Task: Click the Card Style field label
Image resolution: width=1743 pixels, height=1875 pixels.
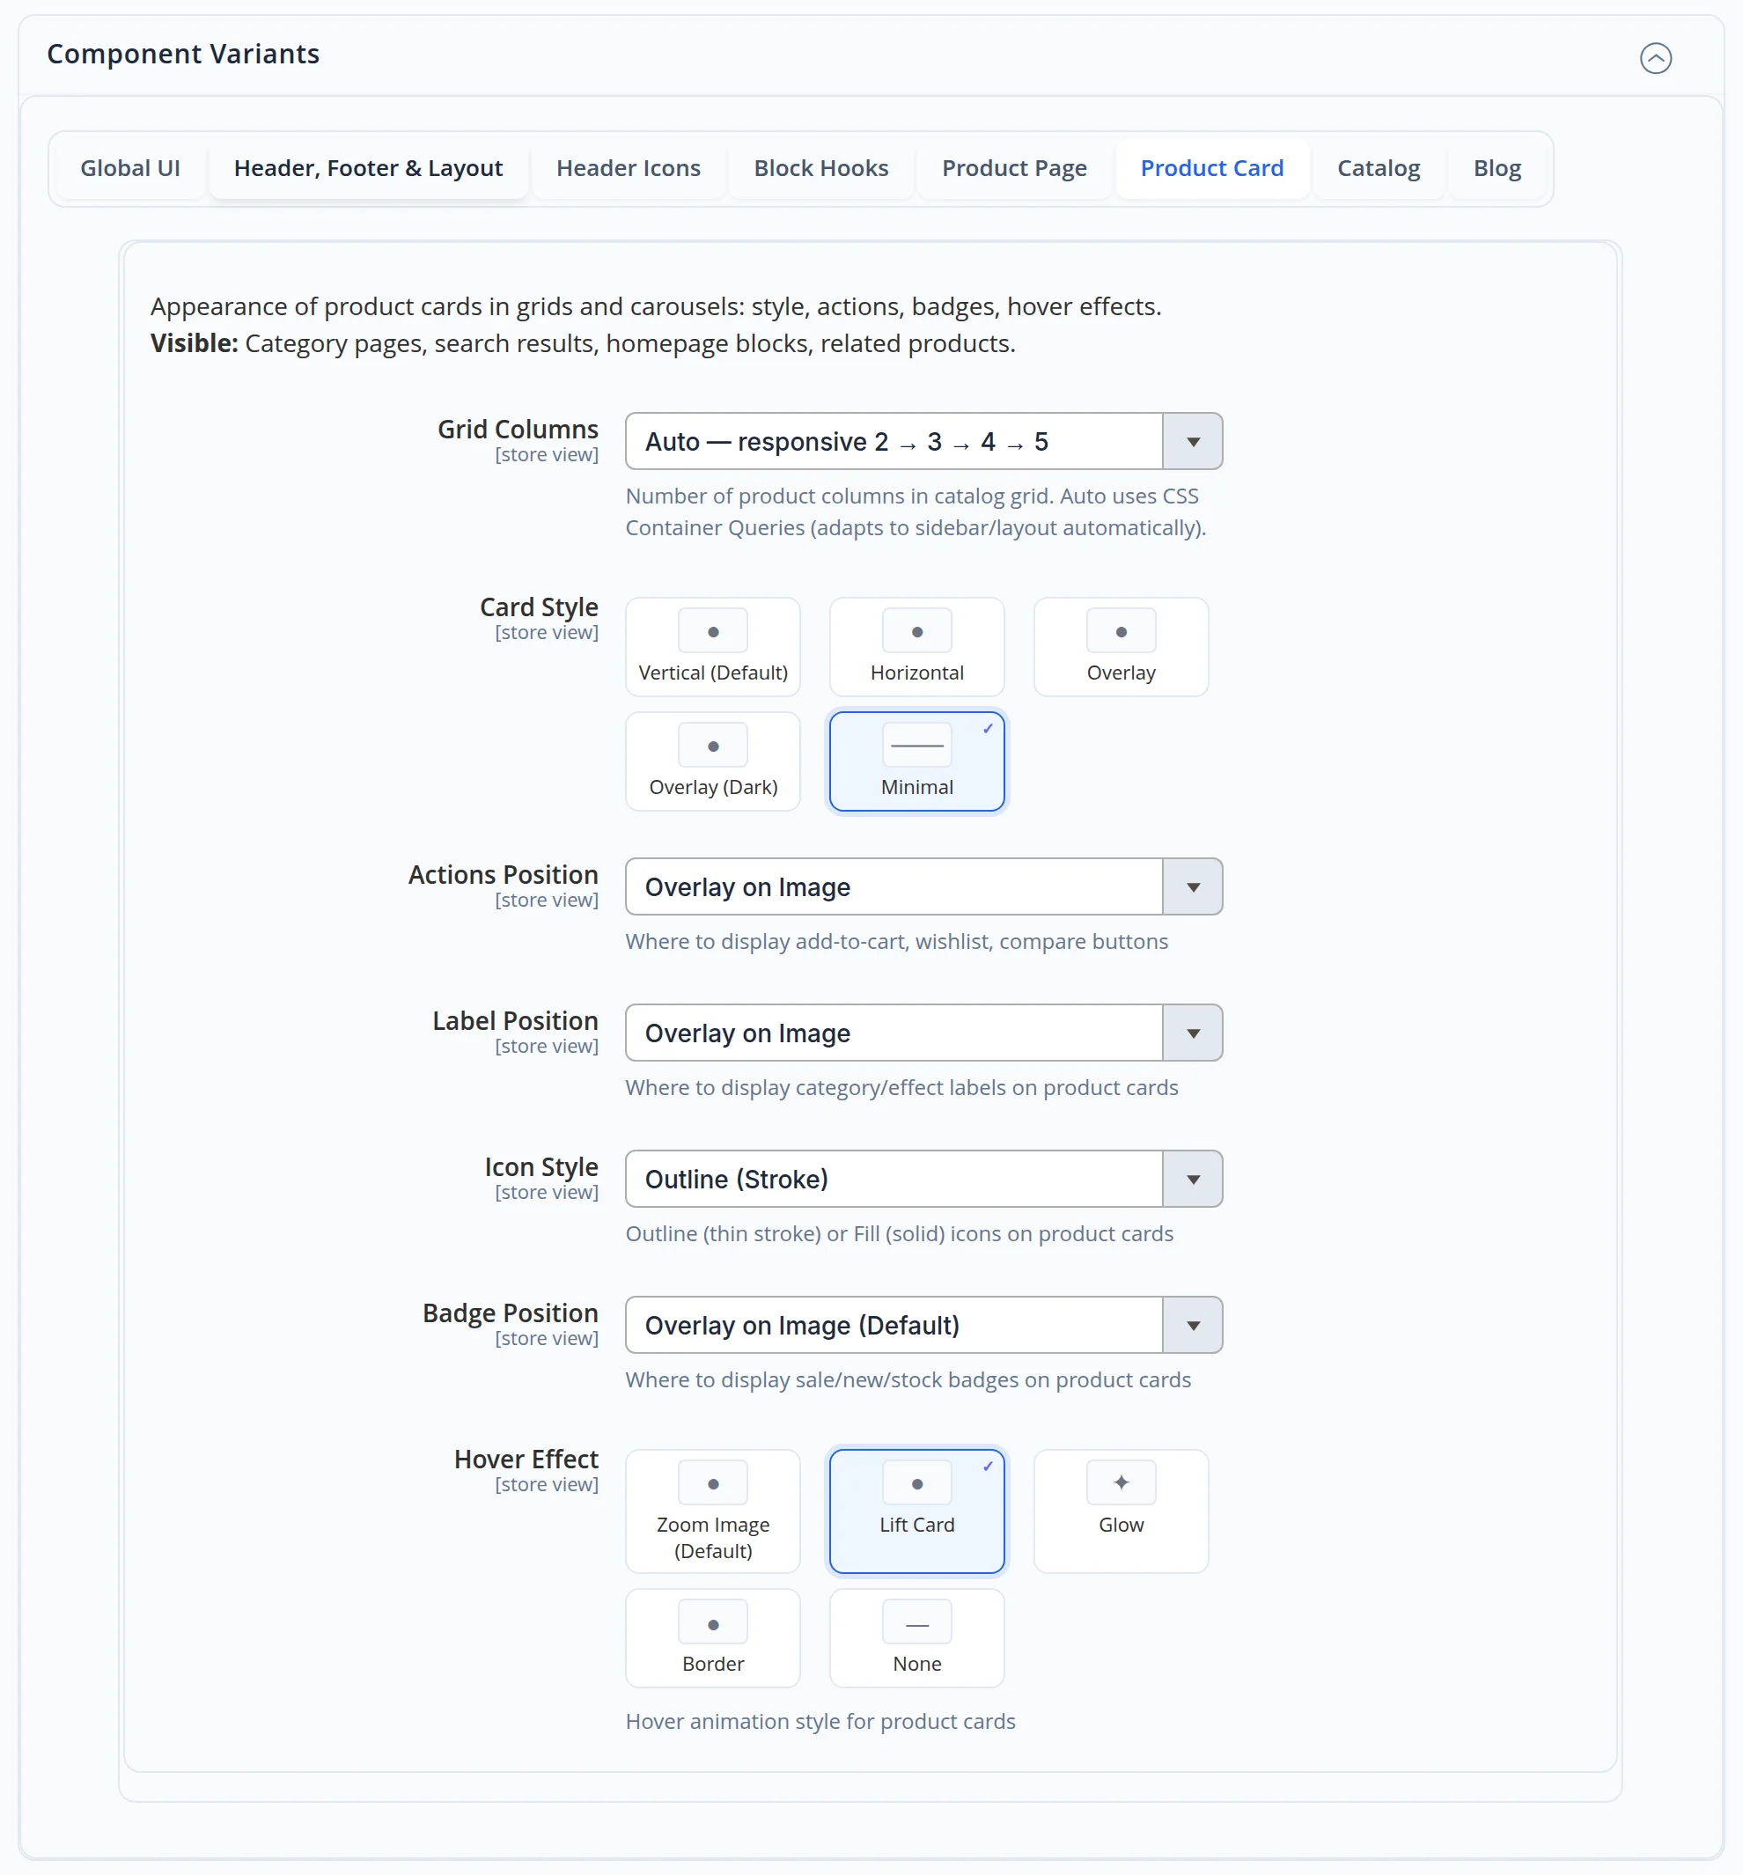Action: point(539,607)
